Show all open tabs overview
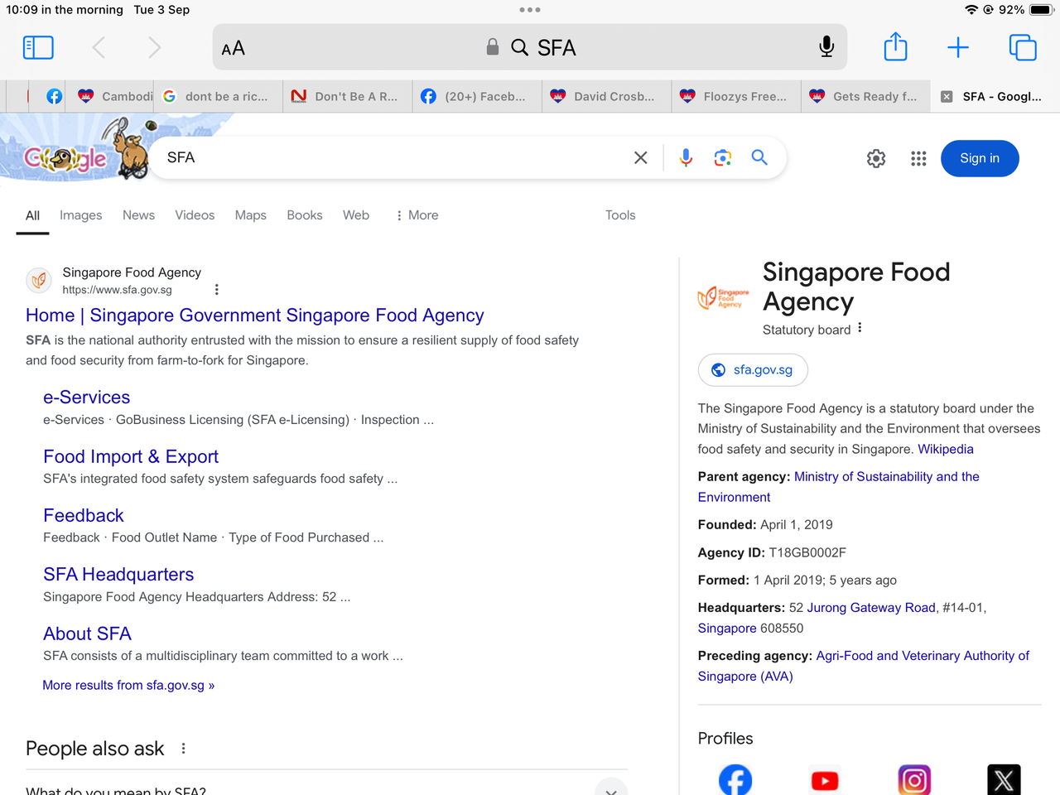Image resolution: width=1060 pixels, height=795 pixels. (x=1023, y=47)
